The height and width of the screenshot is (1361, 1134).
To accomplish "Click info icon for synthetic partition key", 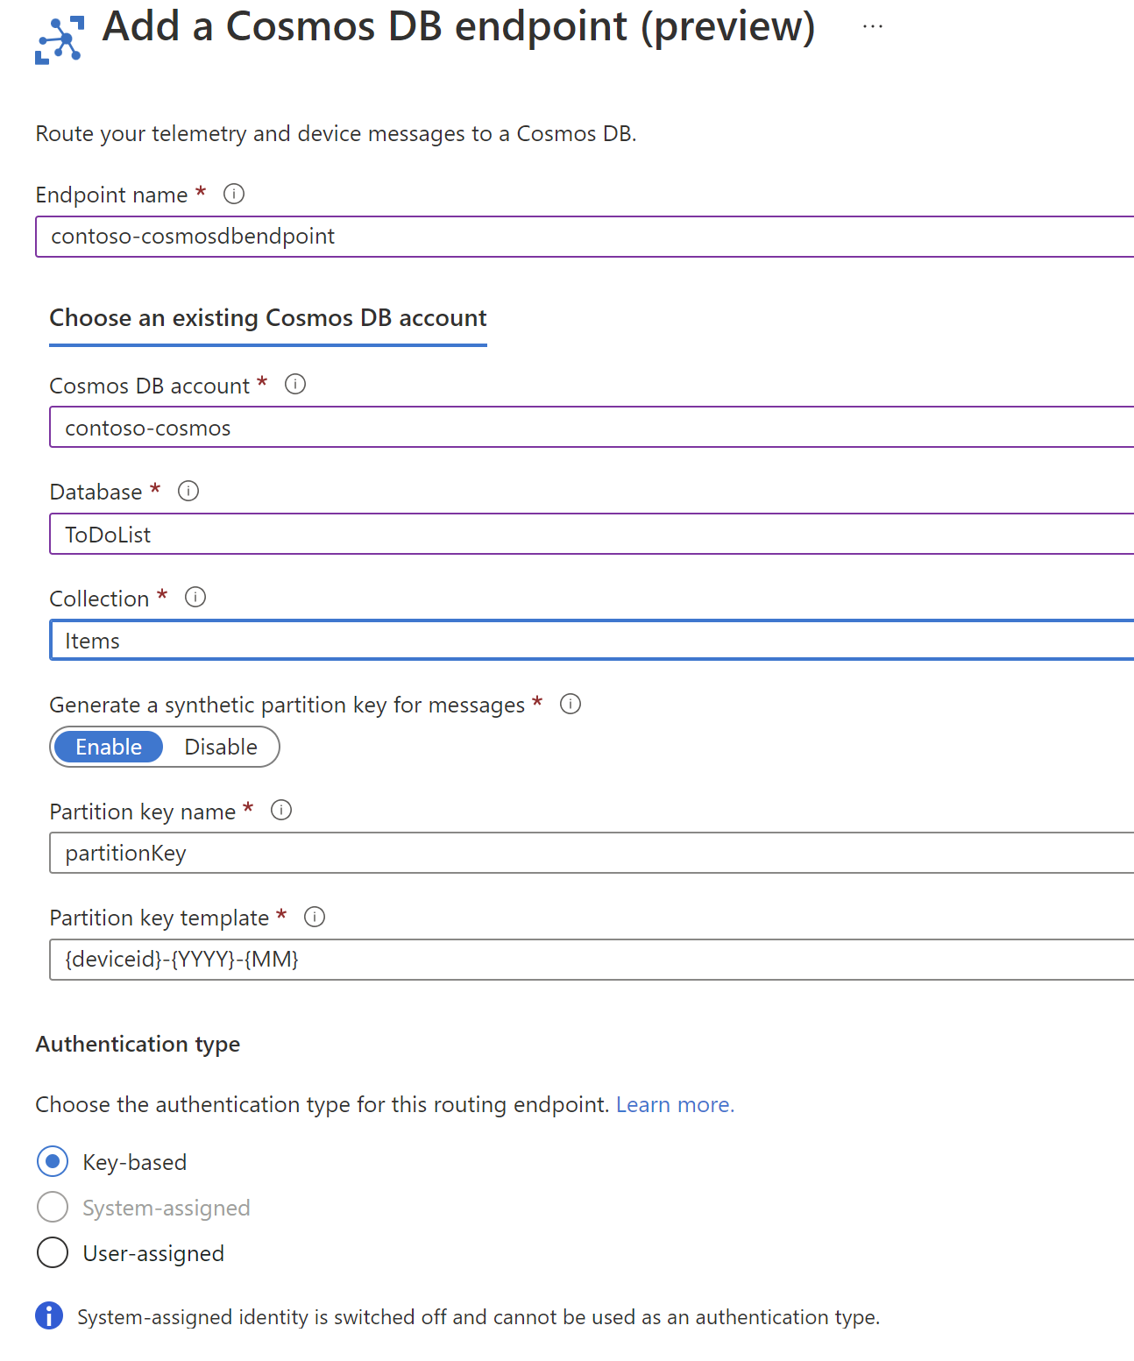I will (571, 704).
